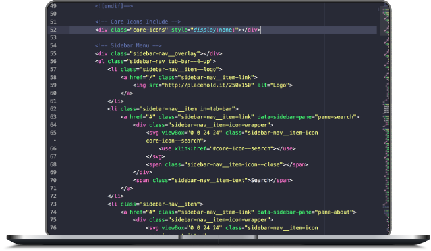
Task: Click the 'Search' span text on line 70
Action: tap(260, 181)
